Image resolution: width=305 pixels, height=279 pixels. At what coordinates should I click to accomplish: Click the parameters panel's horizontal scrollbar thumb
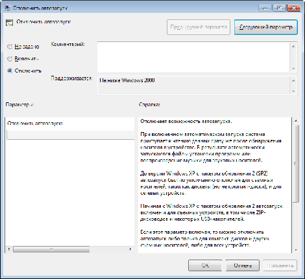point(51,249)
